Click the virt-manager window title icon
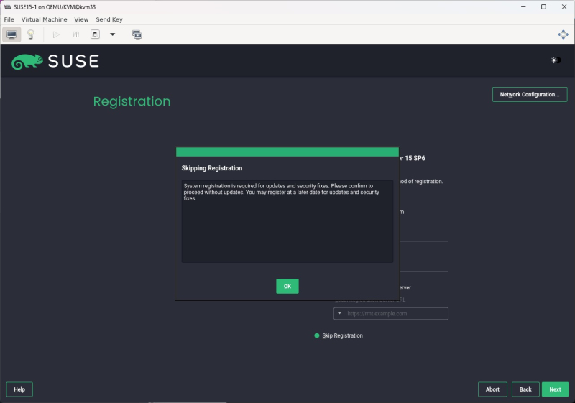 click(7, 7)
